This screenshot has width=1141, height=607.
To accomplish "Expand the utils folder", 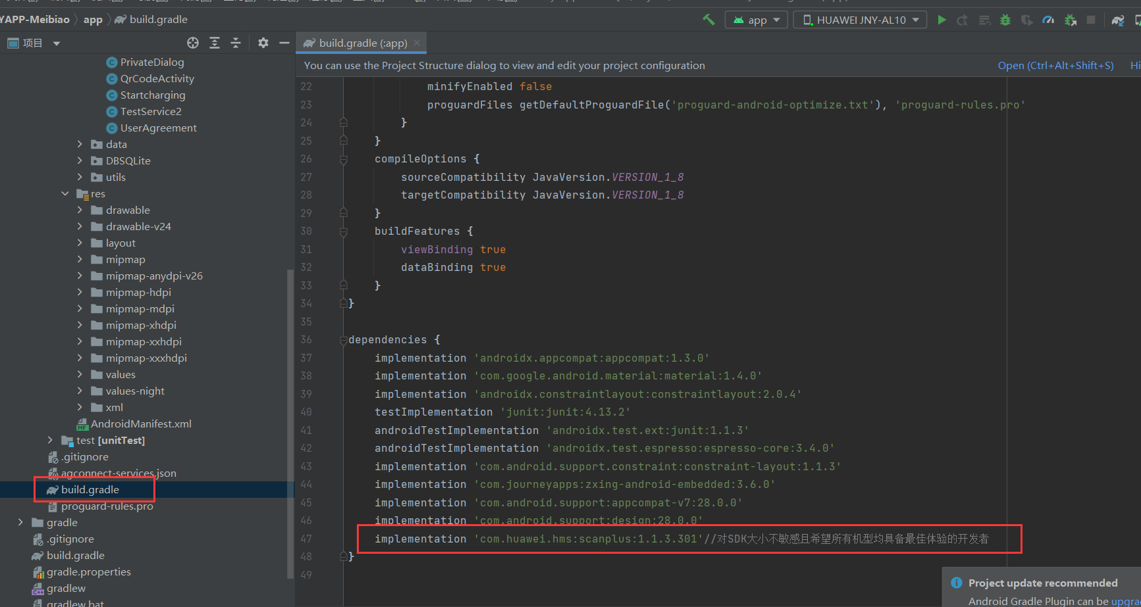I will (80, 177).
